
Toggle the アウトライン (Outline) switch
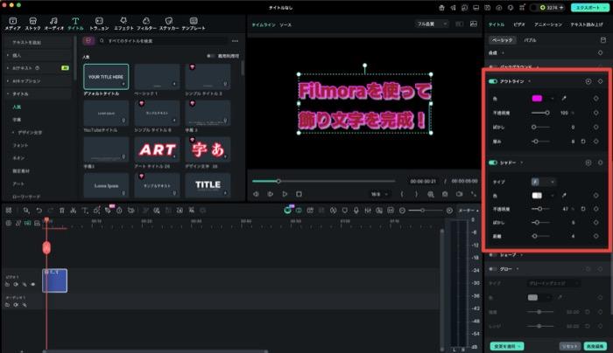493,81
